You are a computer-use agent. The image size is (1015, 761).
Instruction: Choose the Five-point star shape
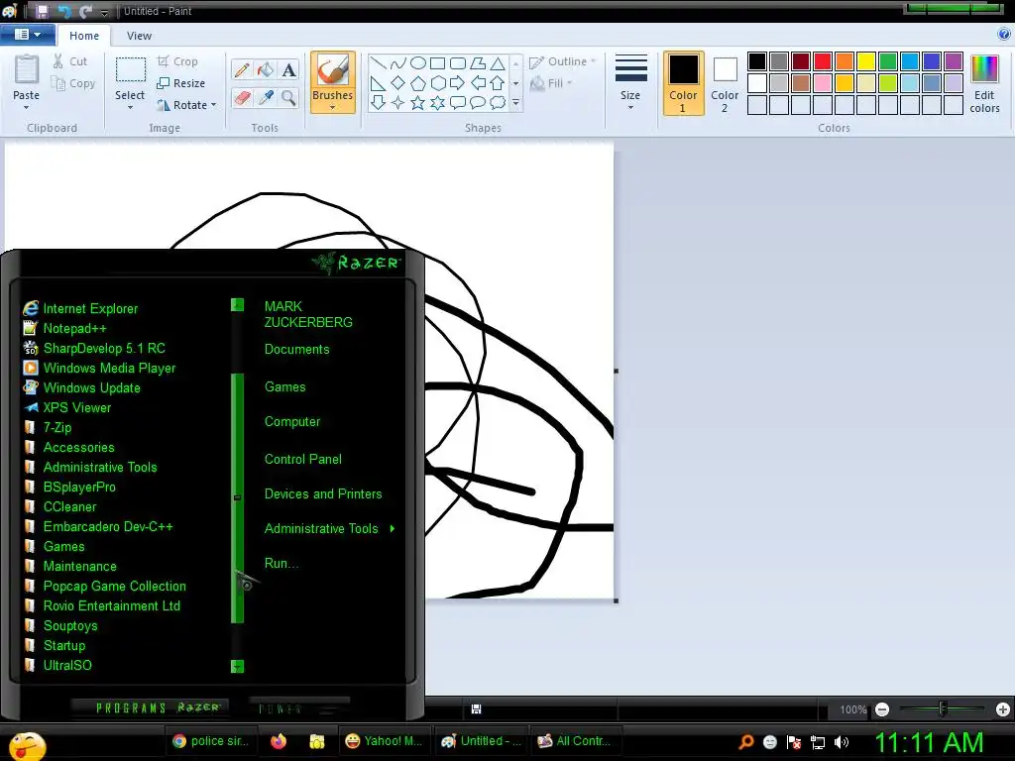418,103
